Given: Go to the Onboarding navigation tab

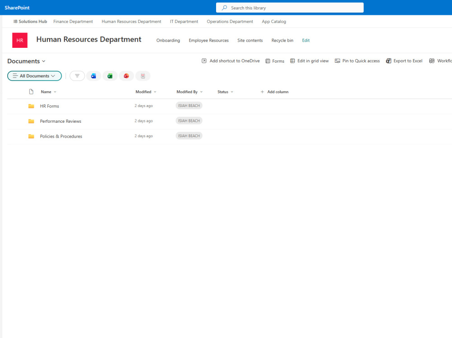Looking at the screenshot, I should pyautogui.click(x=168, y=40).
